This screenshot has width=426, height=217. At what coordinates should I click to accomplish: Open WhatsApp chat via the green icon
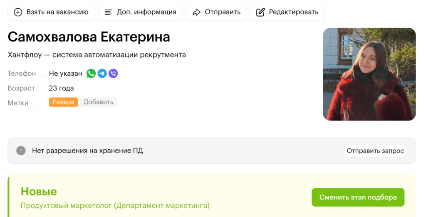(91, 74)
